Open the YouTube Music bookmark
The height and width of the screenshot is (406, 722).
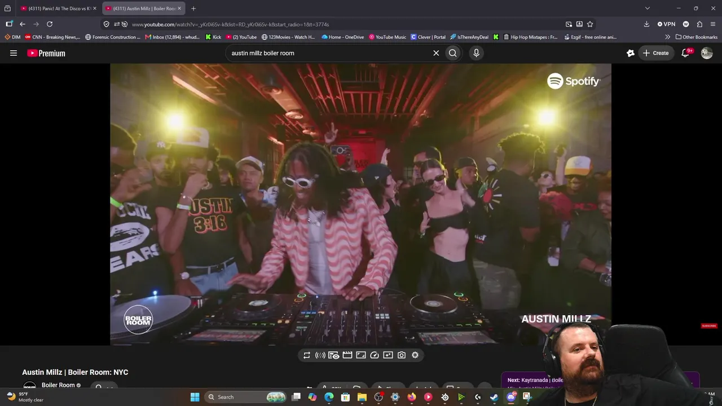pos(388,37)
